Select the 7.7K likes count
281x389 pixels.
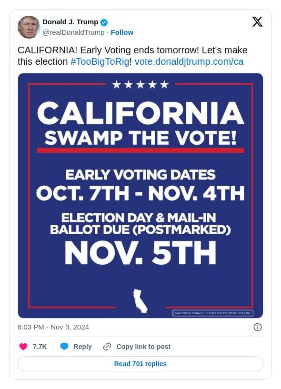(40, 347)
